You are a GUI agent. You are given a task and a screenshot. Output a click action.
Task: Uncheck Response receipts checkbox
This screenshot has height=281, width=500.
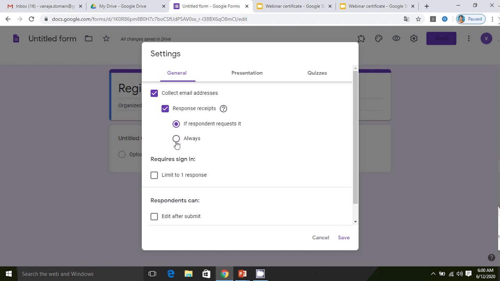click(x=165, y=108)
